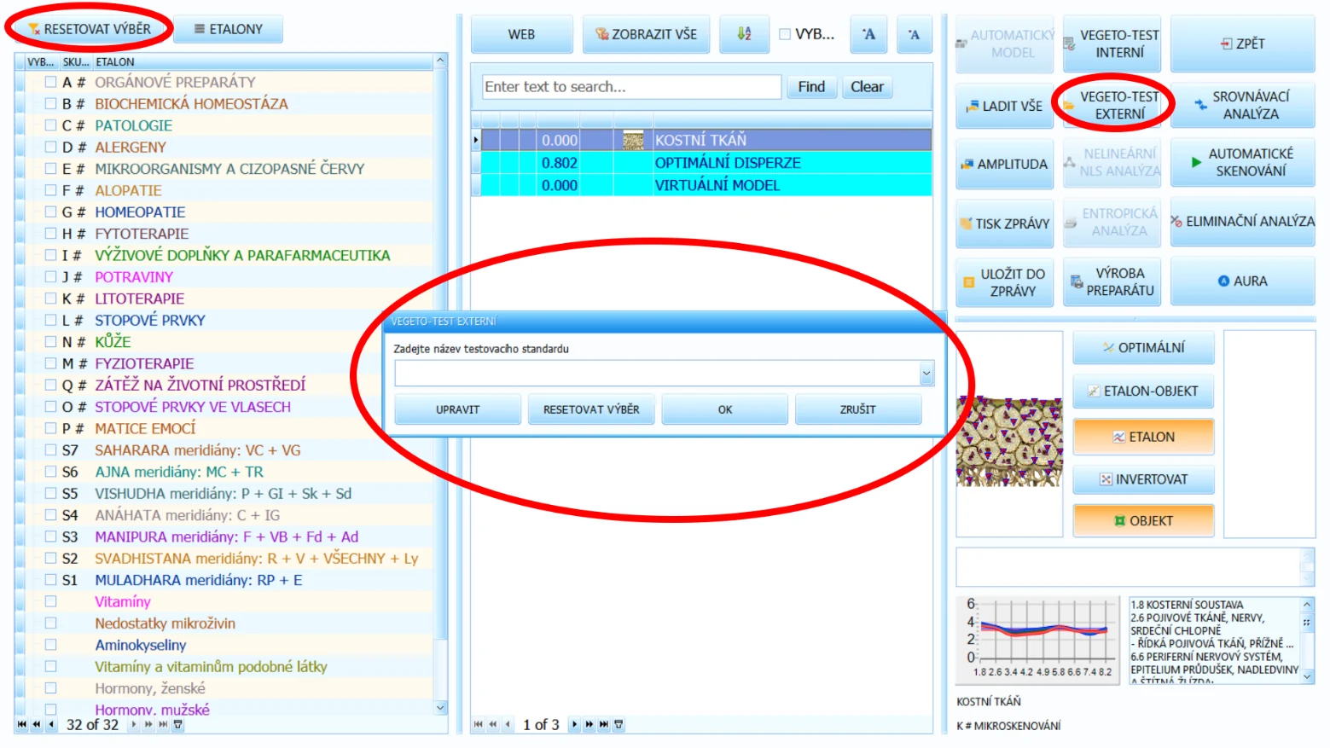This screenshot has width=1330, height=748.
Task: Tick the HOMEOPATIE row checkbox
Action: click(51, 212)
